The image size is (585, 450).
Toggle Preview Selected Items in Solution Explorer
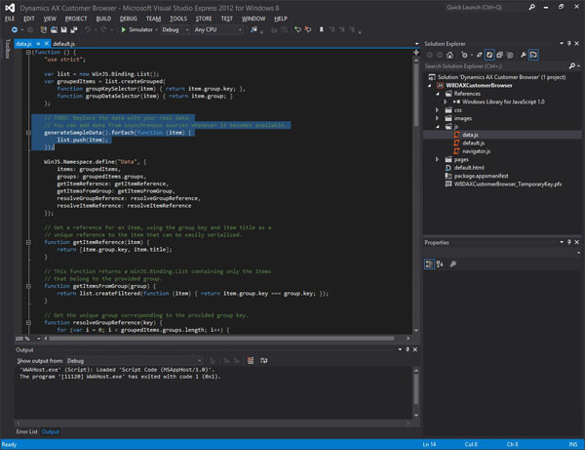click(533, 55)
